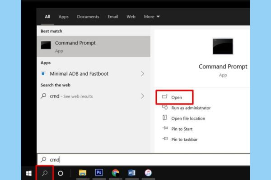Switch to the Web tab

[131, 17]
